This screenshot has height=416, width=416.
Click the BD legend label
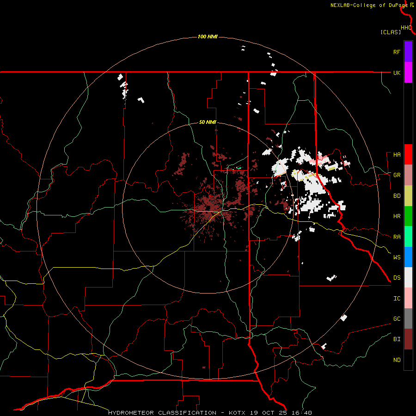point(397,196)
